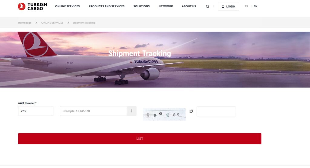Click the refresh captcha icon

click(x=191, y=111)
